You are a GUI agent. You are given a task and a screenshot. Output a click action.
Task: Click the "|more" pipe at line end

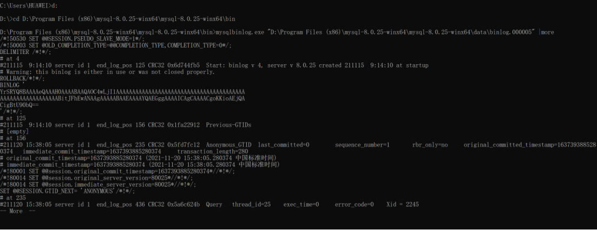(546, 32)
